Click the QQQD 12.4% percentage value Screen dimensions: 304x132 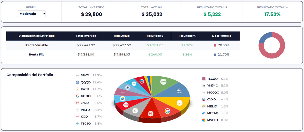click(x=97, y=82)
